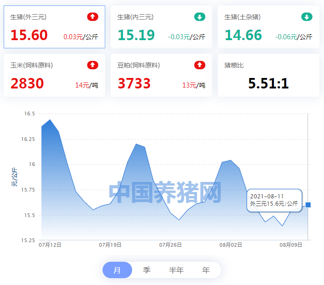This screenshot has height=285, width=324.
Task: Click the 13元/吨 change text
Action: (194, 85)
